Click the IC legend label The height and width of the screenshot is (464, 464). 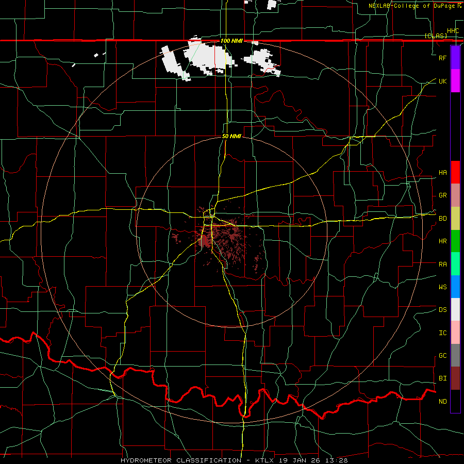pyautogui.click(x=442, y=333)
